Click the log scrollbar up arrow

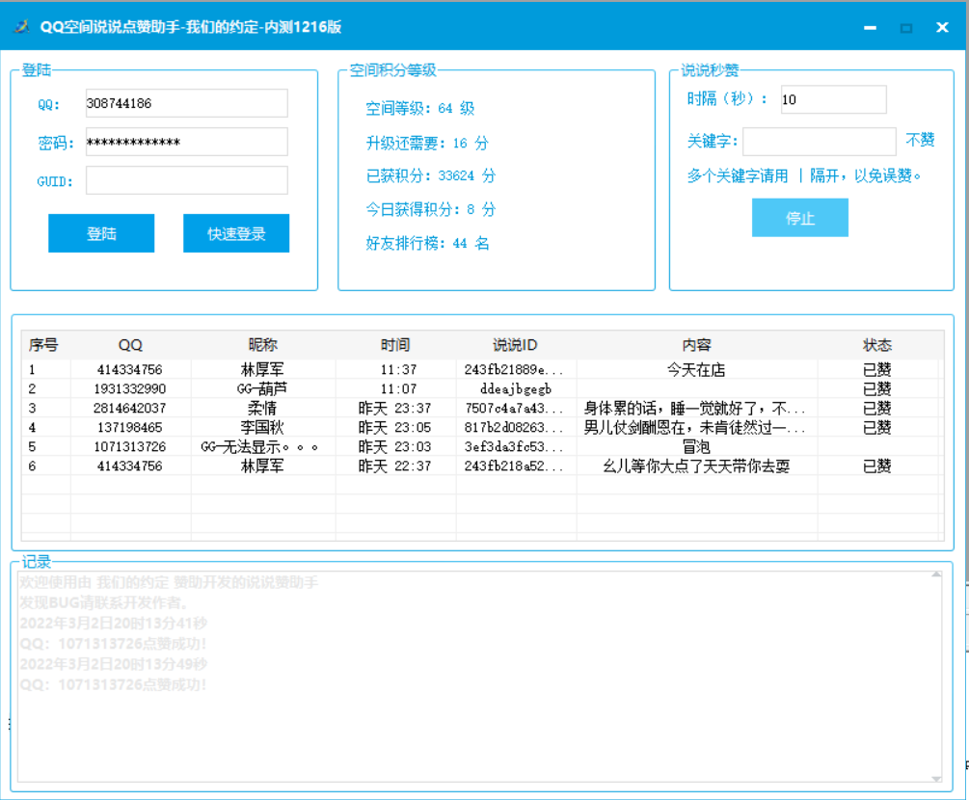(936, 574)
